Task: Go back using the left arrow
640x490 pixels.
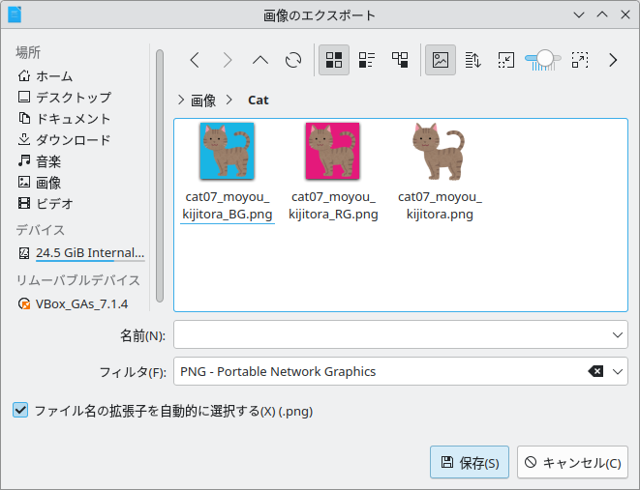Action: [195, 60]
